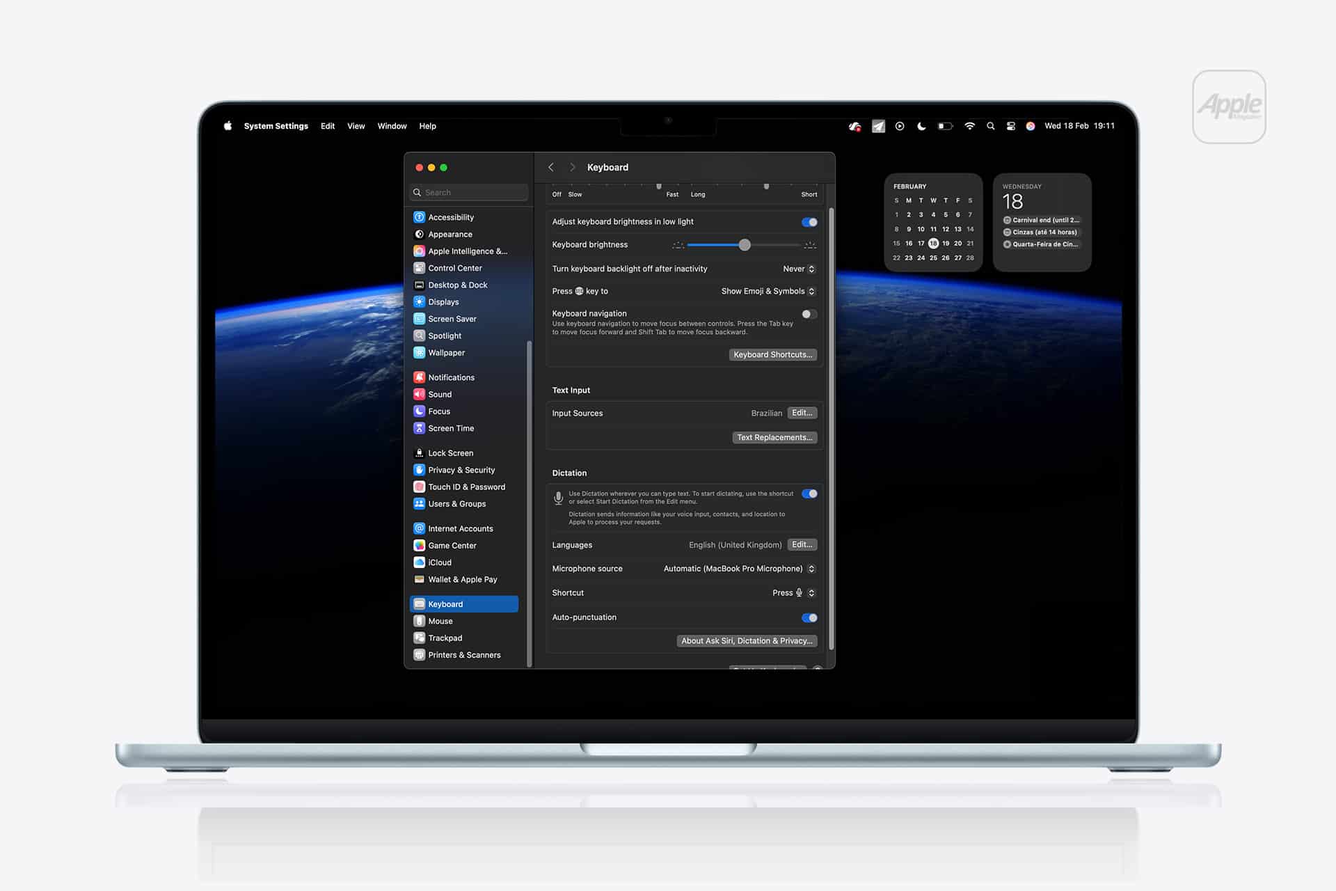
Task: Click Touch ID & Password sidebar icon
Action: click(419, 487)
